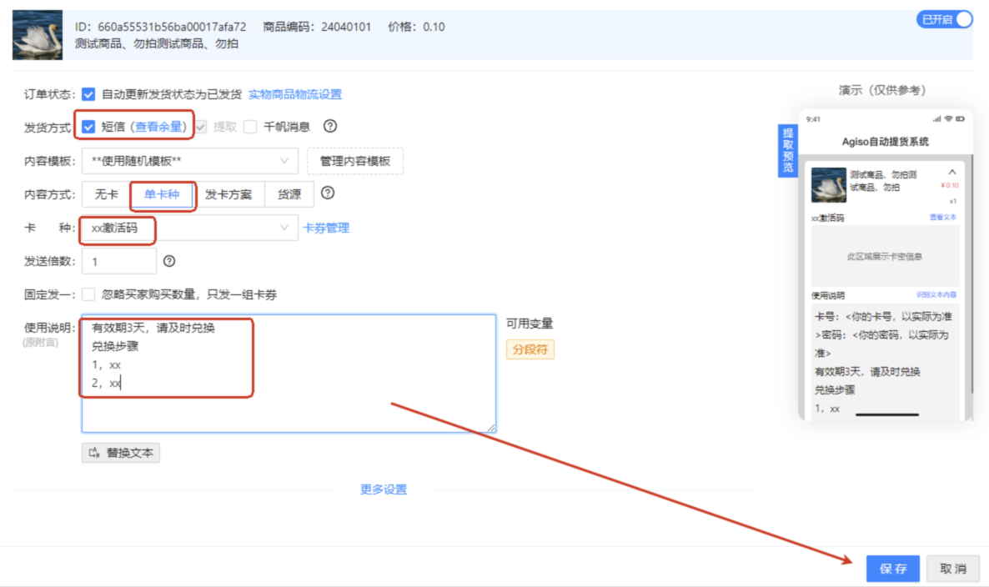989x587 pixels.
Task: Expand 更多设置 section
Action: [384, 489]
